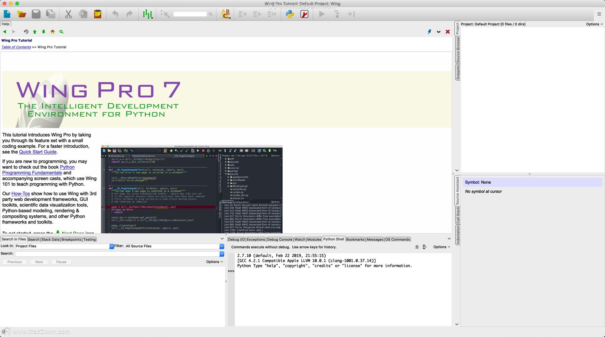Viewport: 605px width, 337px height.
Task: Undo the last edit
Action: tap(115, 14)
